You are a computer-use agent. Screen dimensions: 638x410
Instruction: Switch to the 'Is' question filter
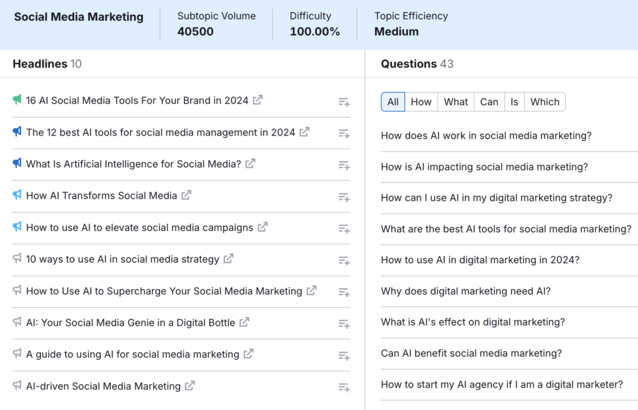coord(515,101)
